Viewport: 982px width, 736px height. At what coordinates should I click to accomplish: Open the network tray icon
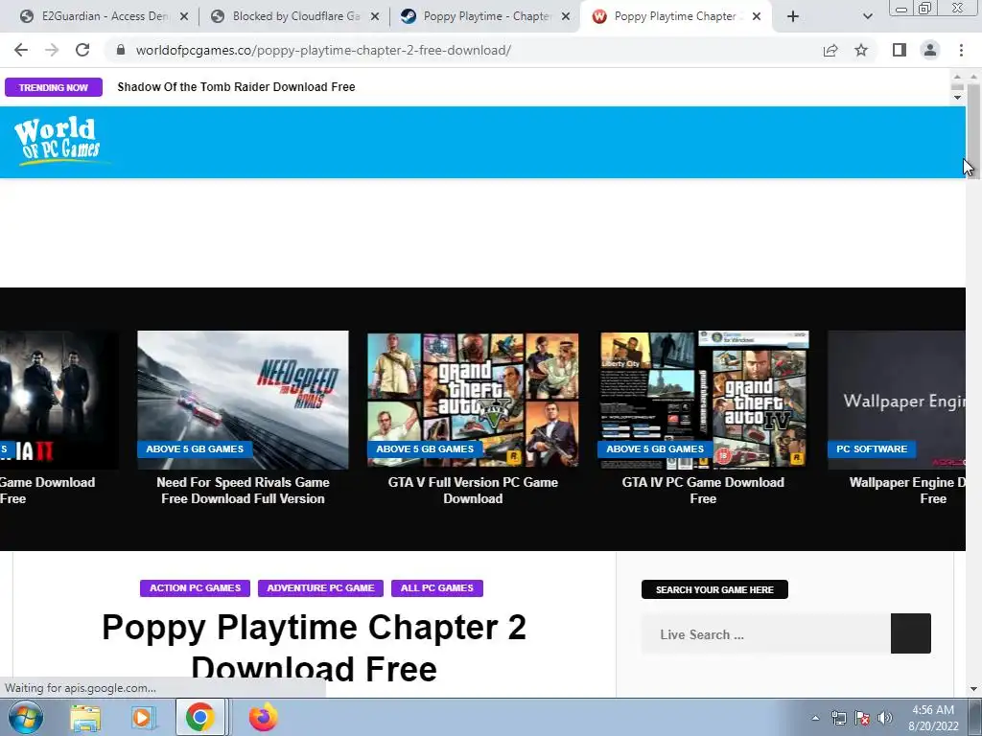[838, 718]
